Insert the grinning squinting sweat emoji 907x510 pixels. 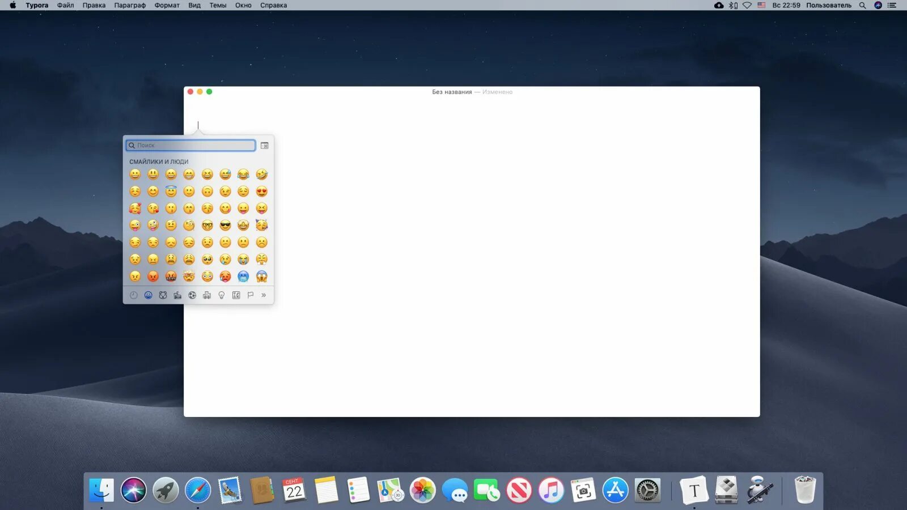tap(225, 175)
